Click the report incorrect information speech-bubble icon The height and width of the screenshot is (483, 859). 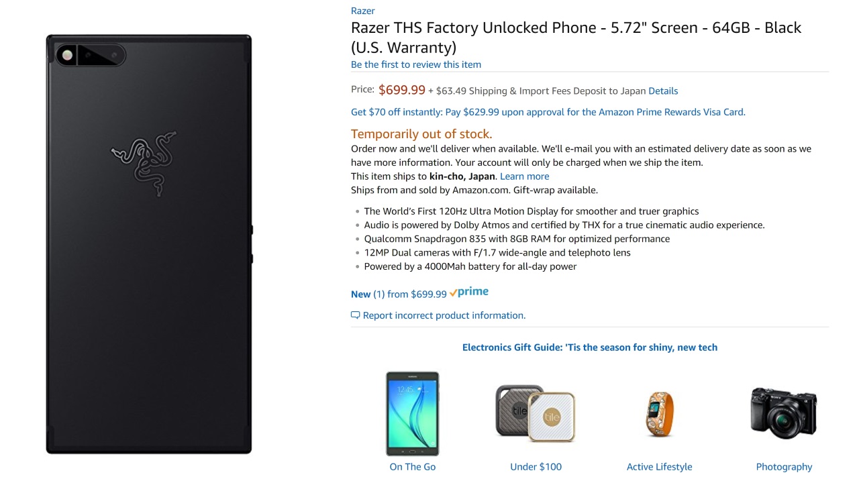[x=355, y=315]
